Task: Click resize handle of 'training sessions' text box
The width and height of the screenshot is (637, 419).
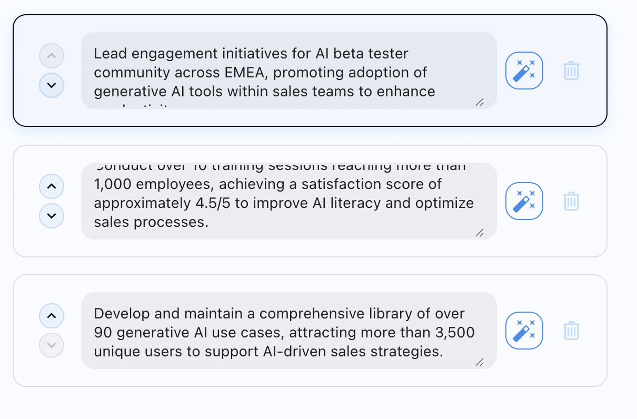Action: (480, 233)
